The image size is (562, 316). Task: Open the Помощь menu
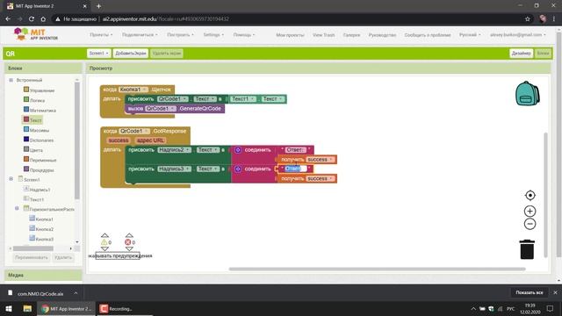pyautogui.click(x=244, y=35)
